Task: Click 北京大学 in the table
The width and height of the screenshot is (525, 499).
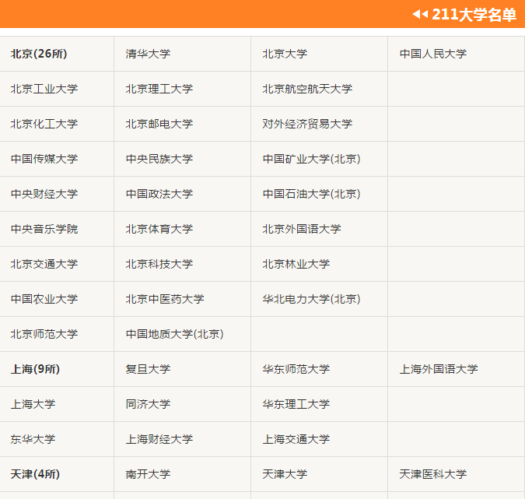Action: [285, 54]
